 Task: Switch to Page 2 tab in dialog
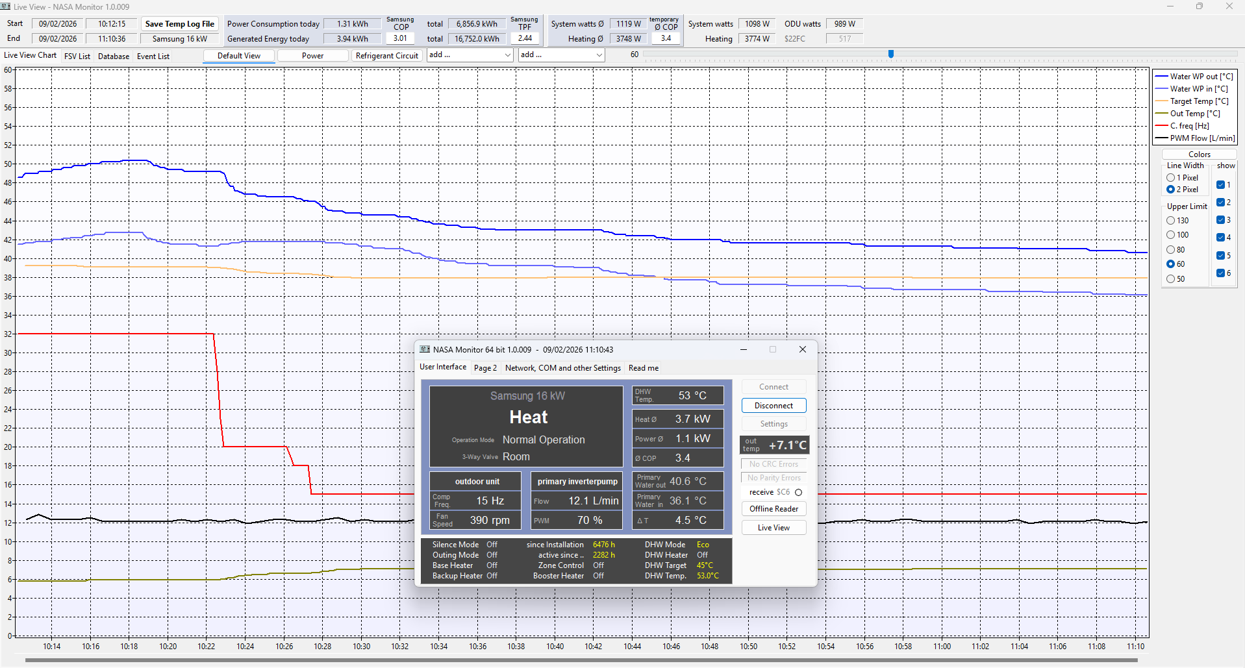point(485,368)
